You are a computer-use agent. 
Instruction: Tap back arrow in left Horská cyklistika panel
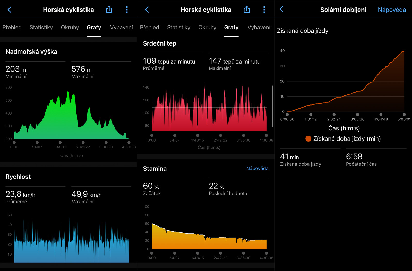point(10,10)
